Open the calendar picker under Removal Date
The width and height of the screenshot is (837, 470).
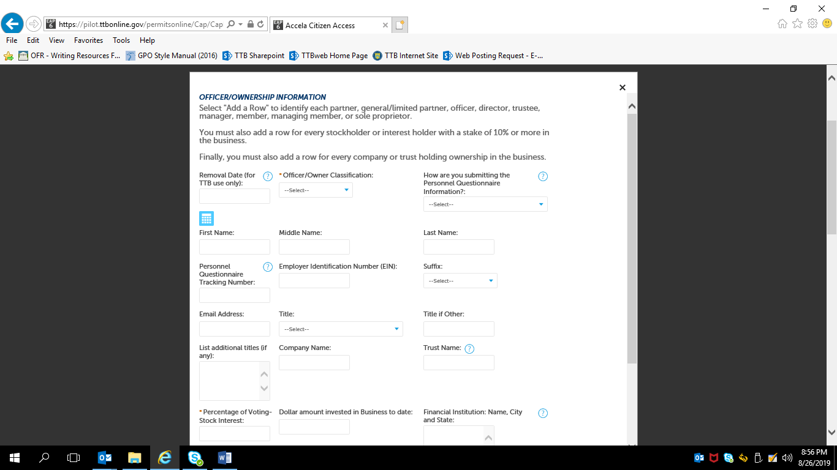(206, 218)
